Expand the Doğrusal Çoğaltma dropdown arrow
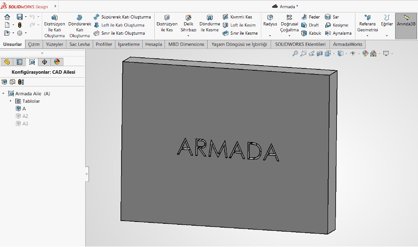 pos(289,36)
